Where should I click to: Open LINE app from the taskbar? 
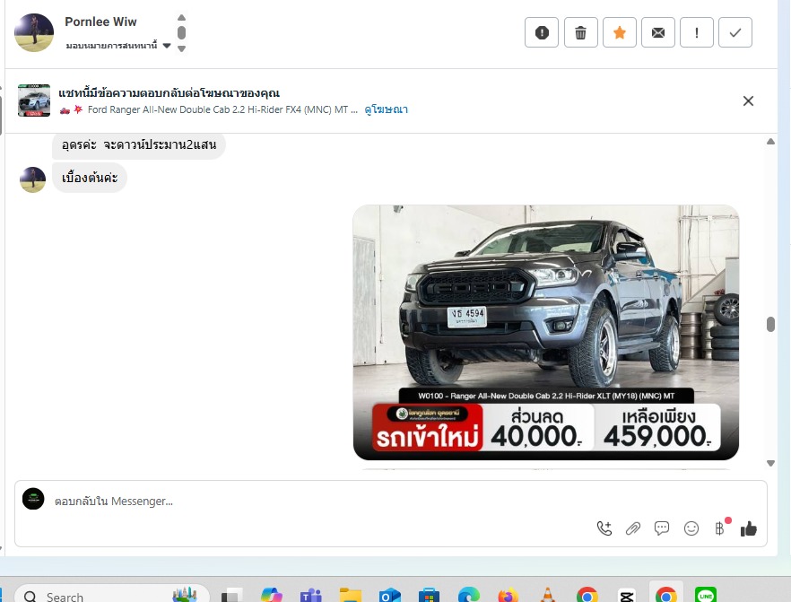(707, 595)
